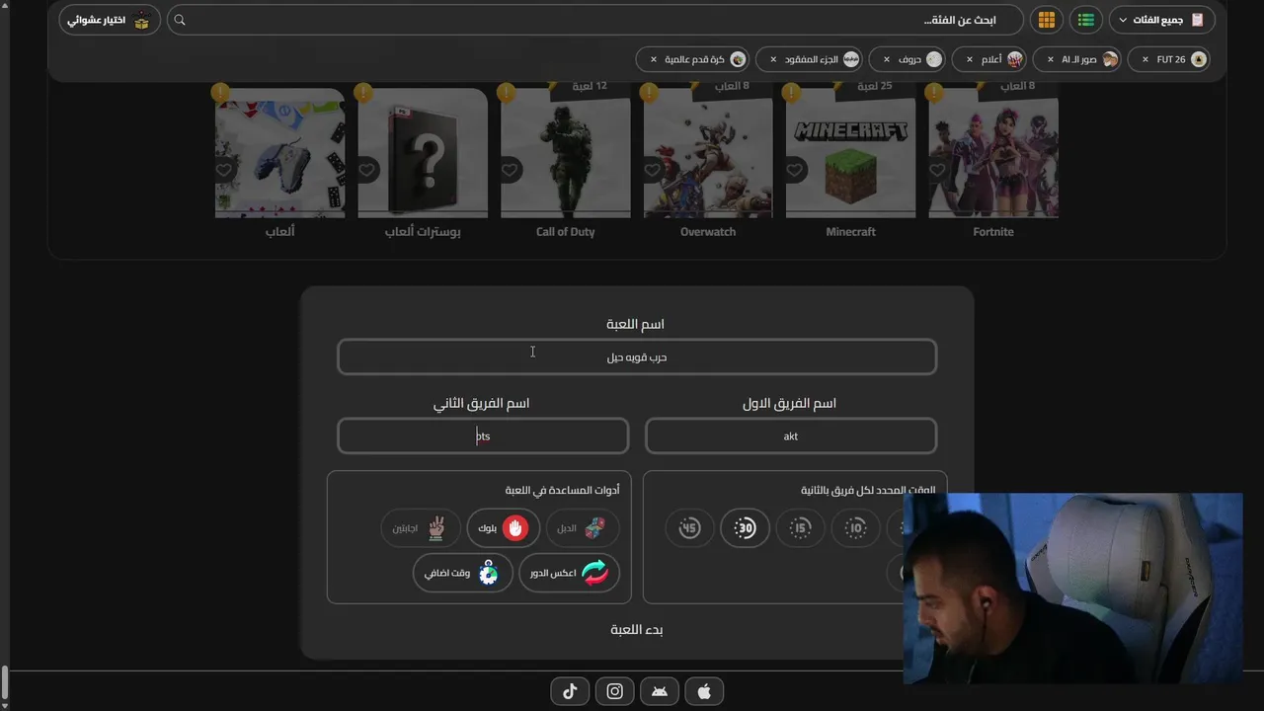Click اختيار عشوائي random pick button
The width and height of the screenshot is (1264, 711).
point(110,20)
